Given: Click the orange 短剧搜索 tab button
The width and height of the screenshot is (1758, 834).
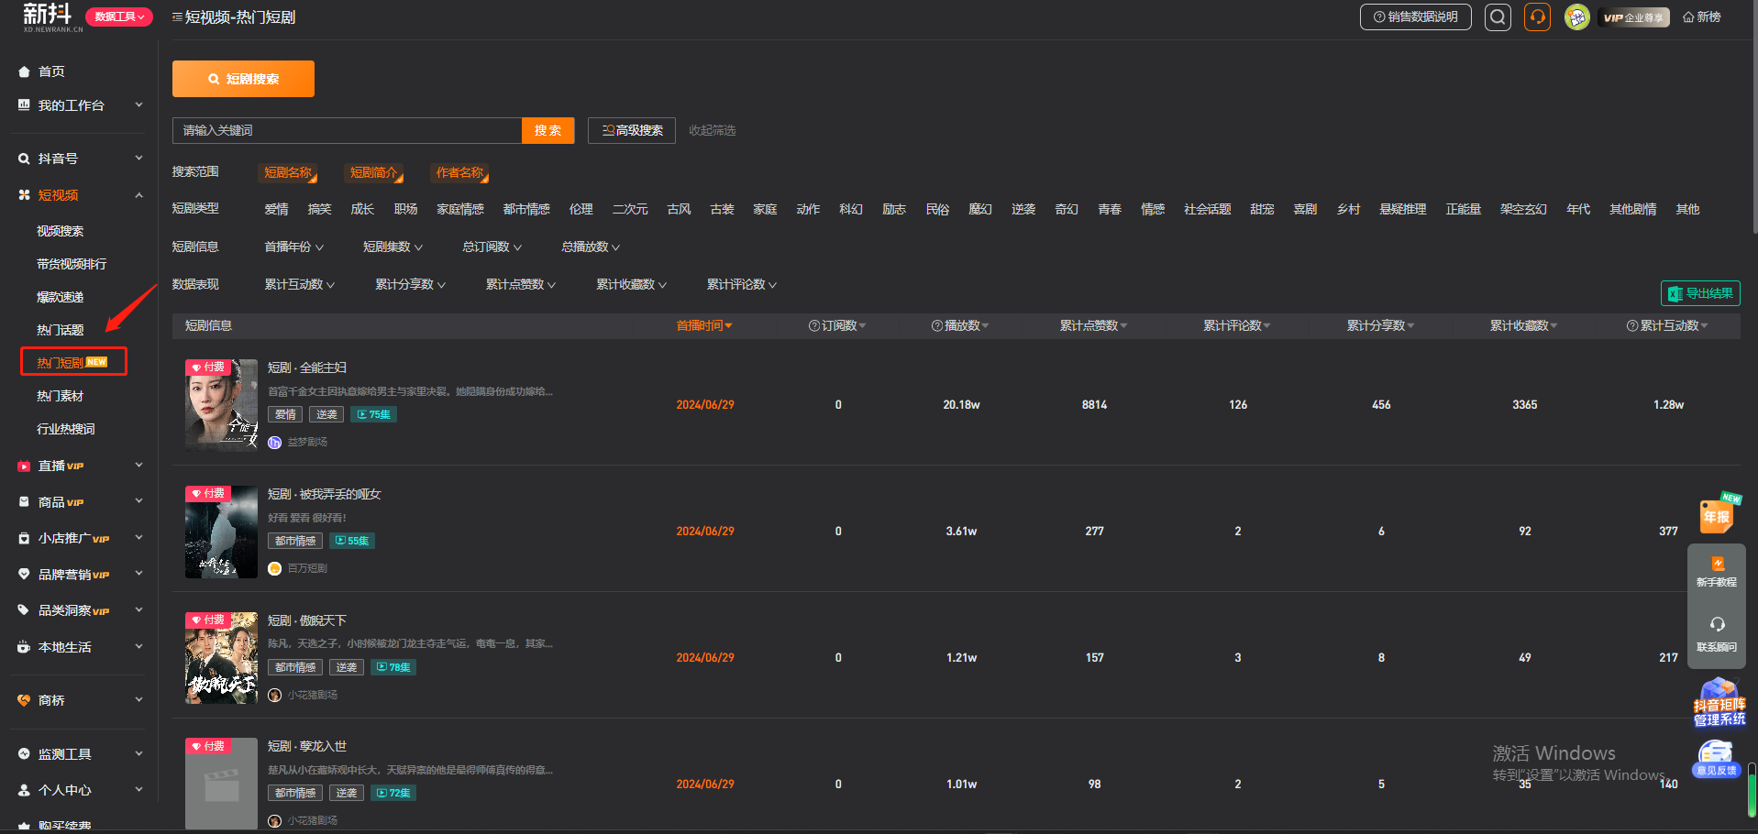Looking at the screenshot, I should point(243,79).
